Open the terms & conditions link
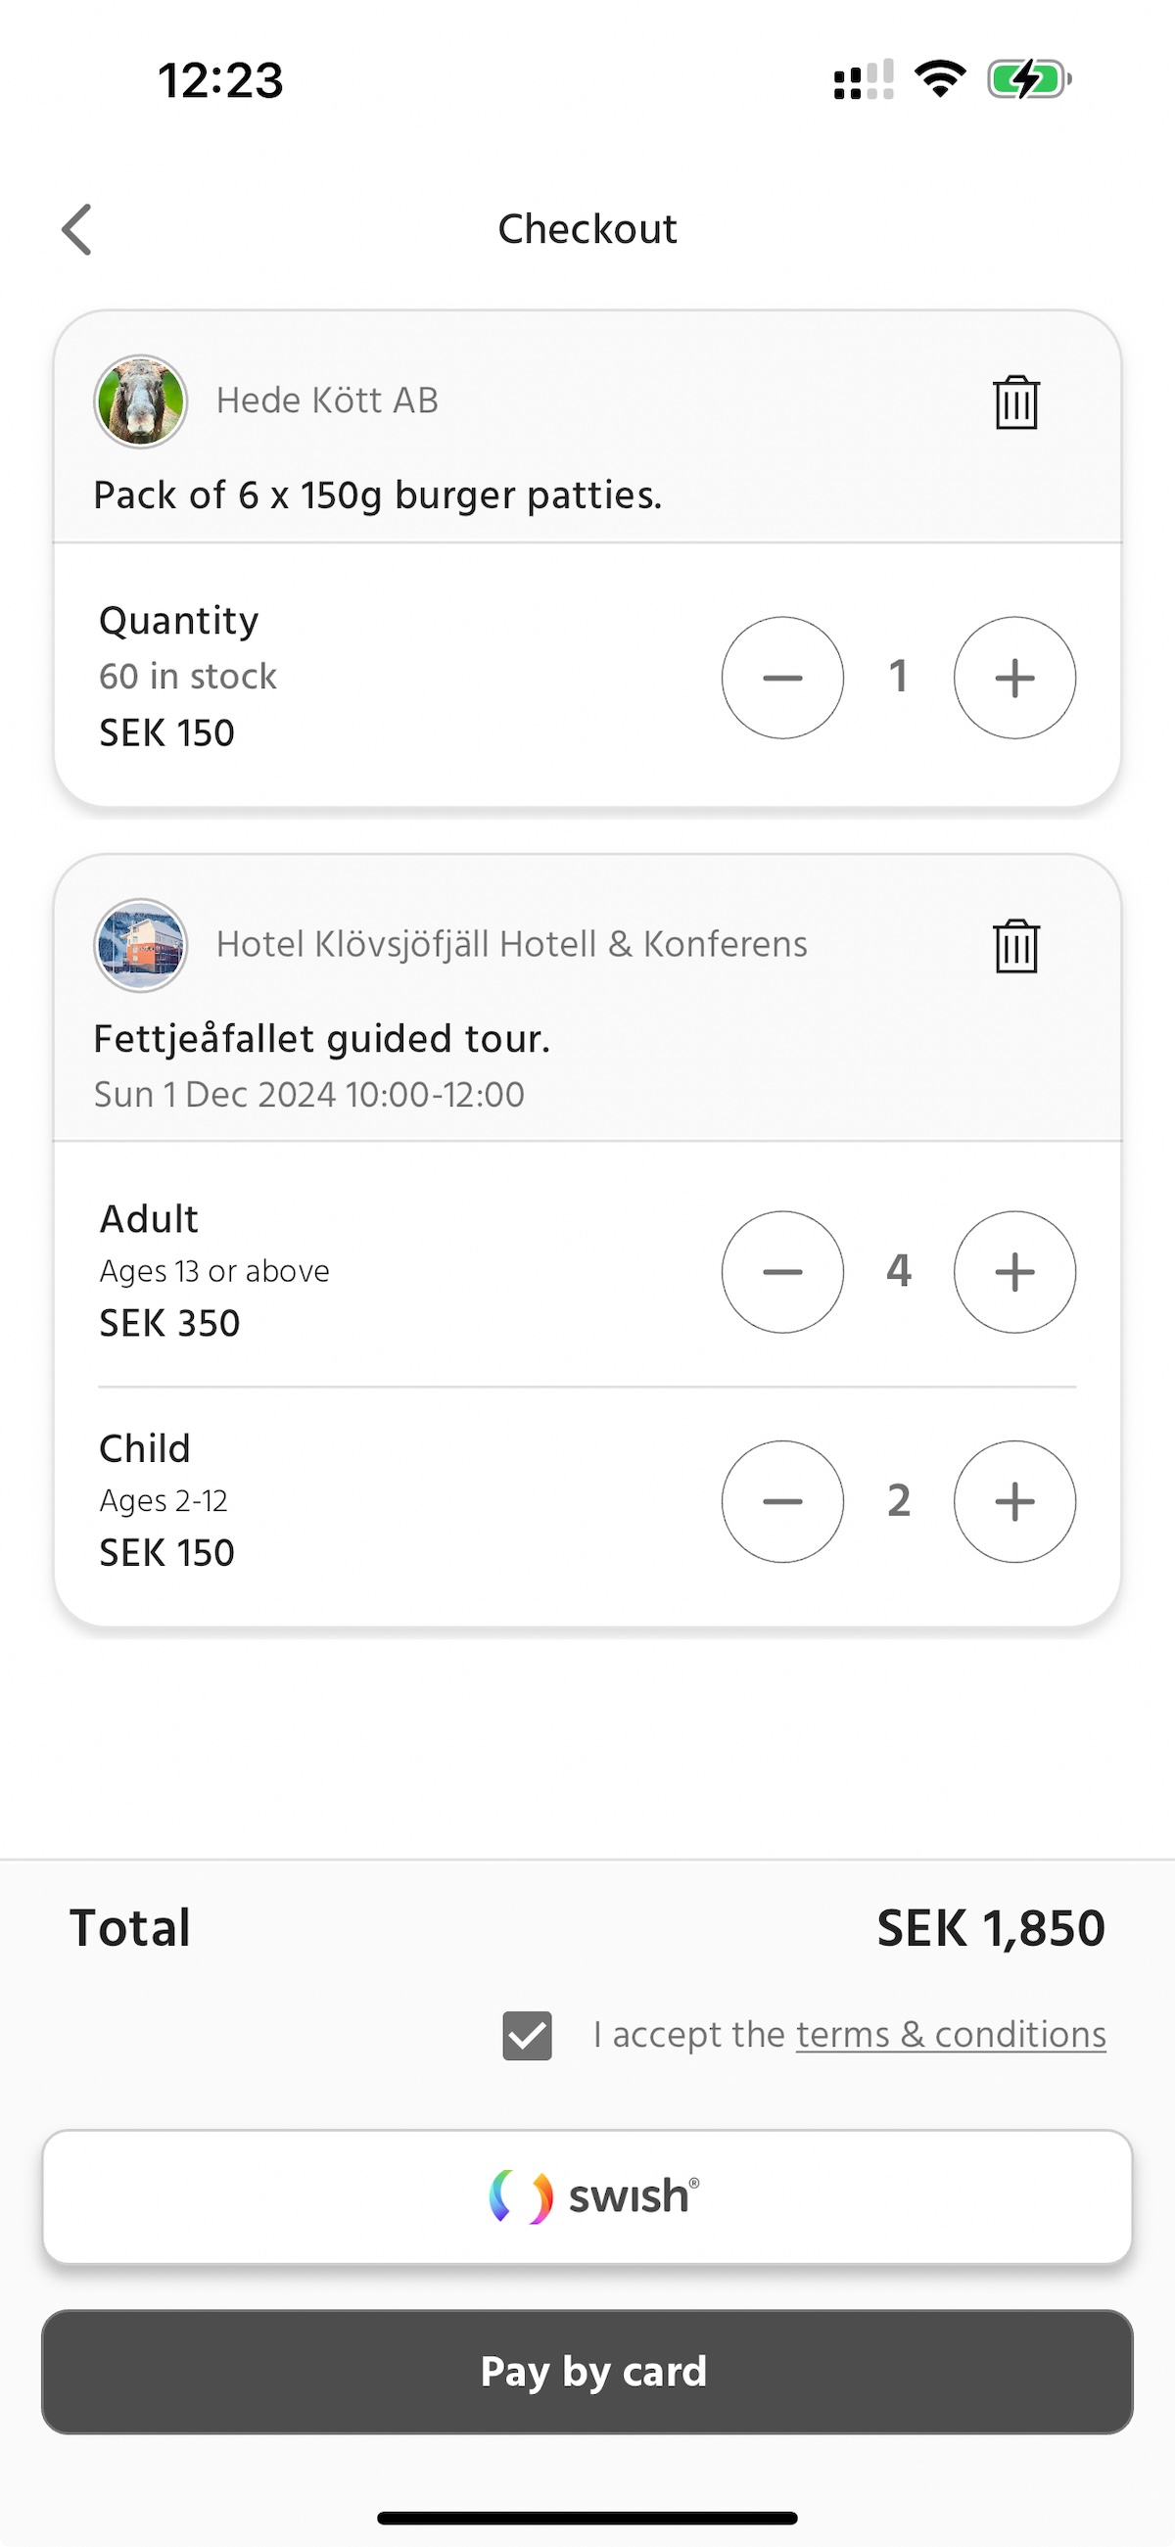This screenshot has height=2547, width=1175. [951, 2035]
